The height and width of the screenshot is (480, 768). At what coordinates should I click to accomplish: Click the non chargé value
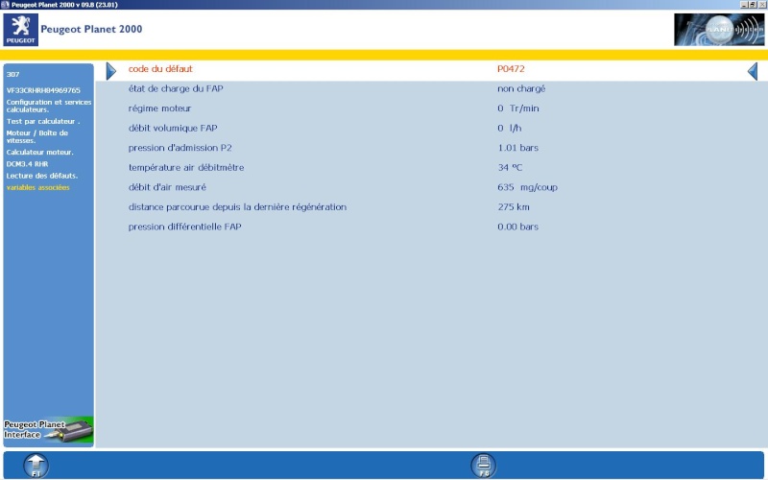521,88
